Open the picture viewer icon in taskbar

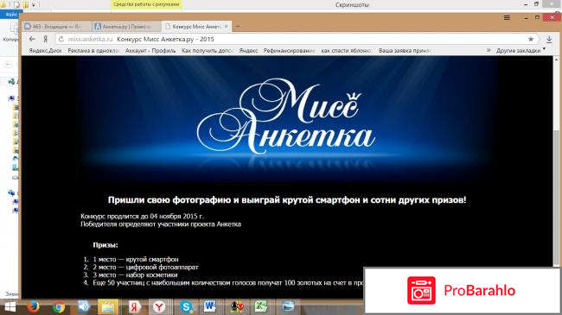[x=287, y=306]
